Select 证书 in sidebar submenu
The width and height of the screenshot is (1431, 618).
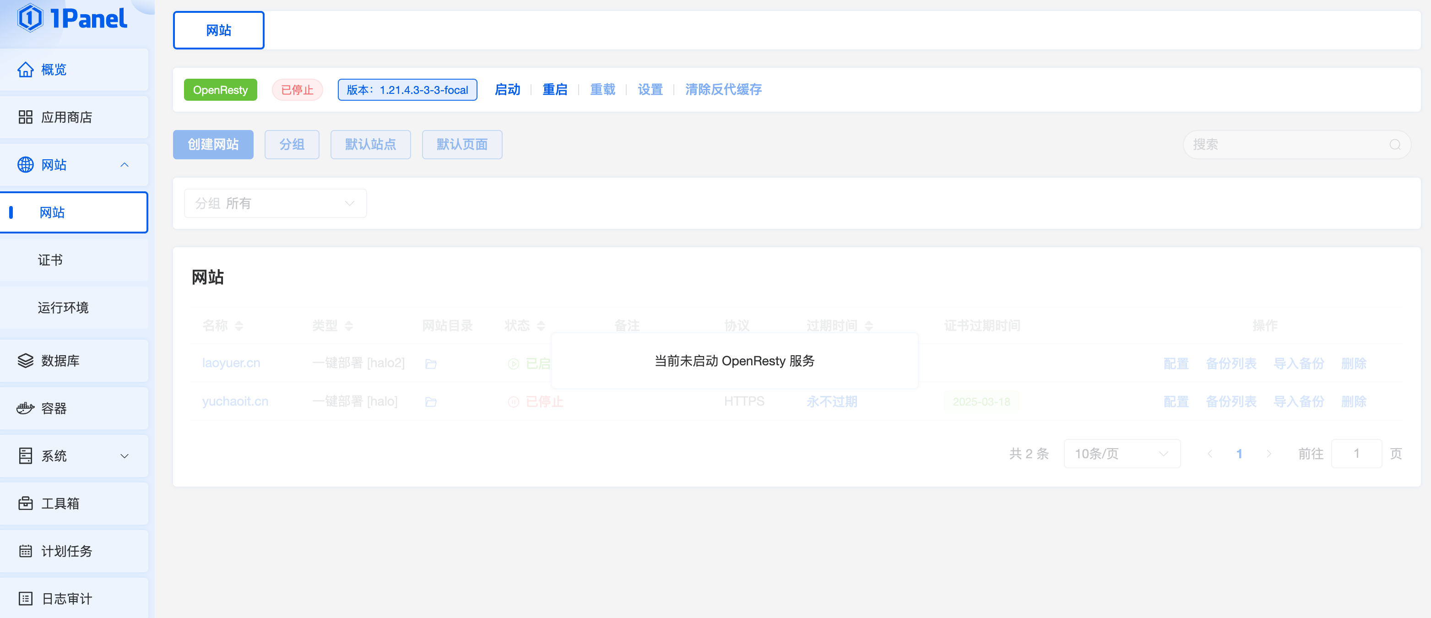pyautogui.click(x=50, y=260)
